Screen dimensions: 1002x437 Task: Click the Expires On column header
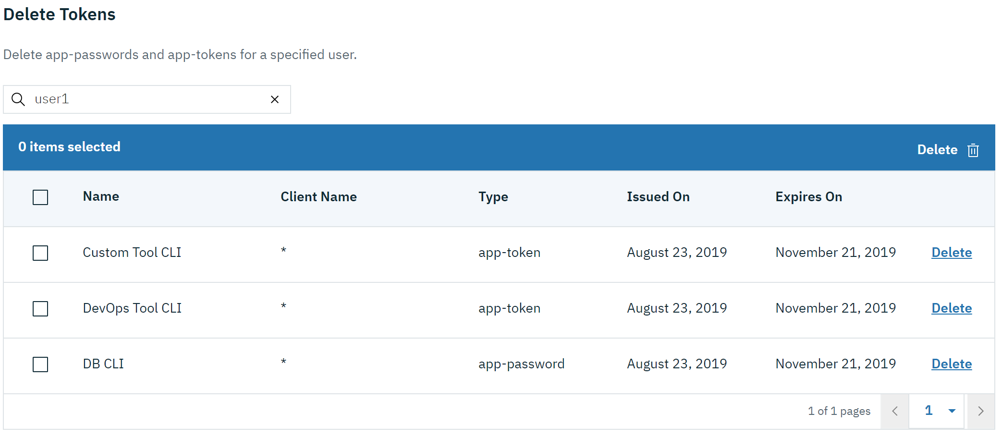[x=808, y=197]
